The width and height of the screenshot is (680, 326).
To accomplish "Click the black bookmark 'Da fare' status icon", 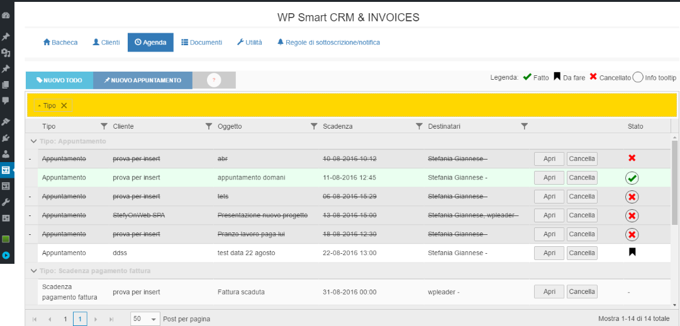I will coord(632,253).
